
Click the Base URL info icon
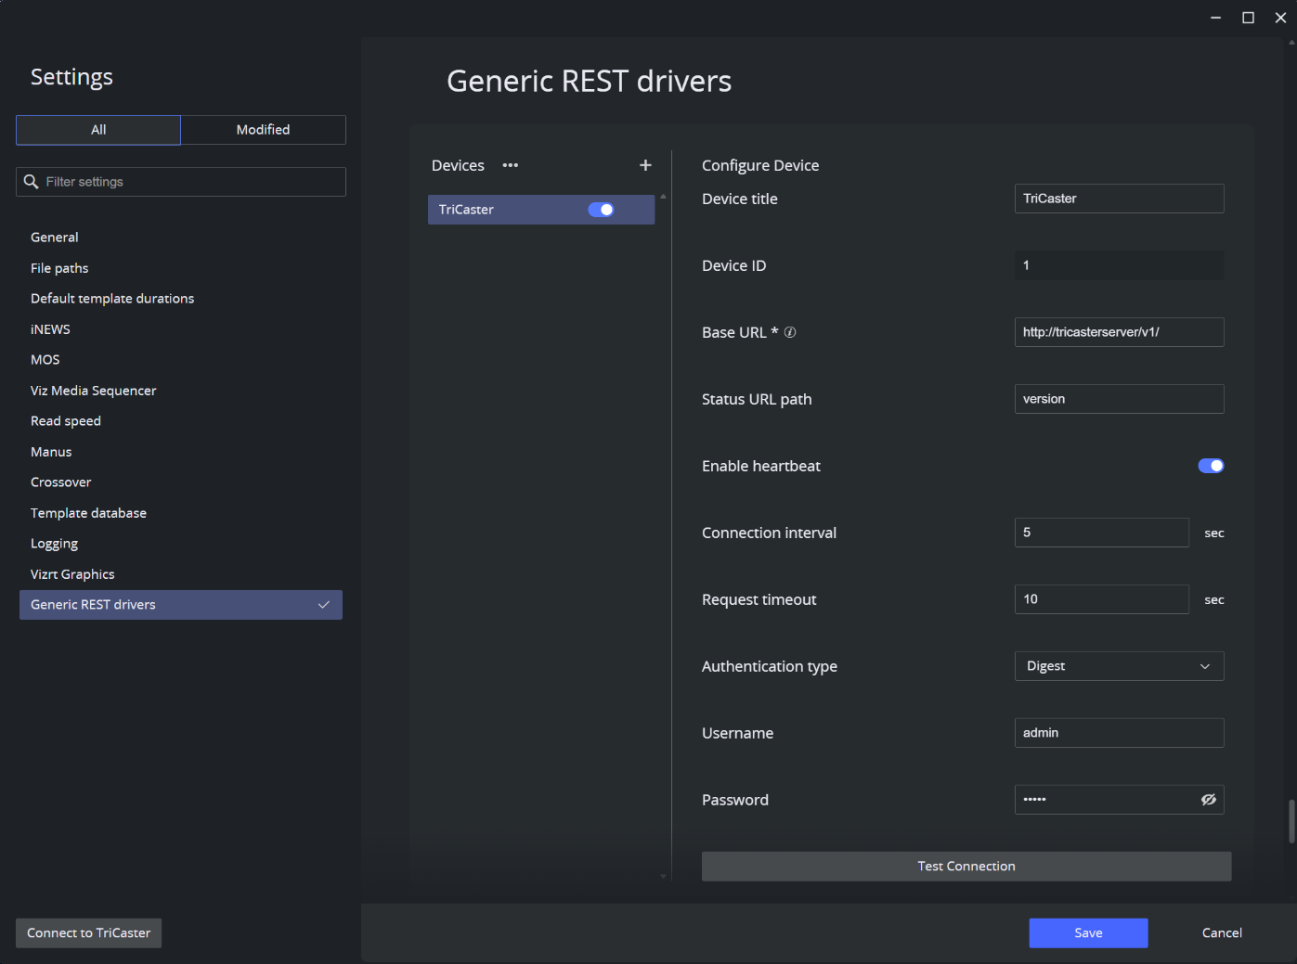[x=790, y=332]
